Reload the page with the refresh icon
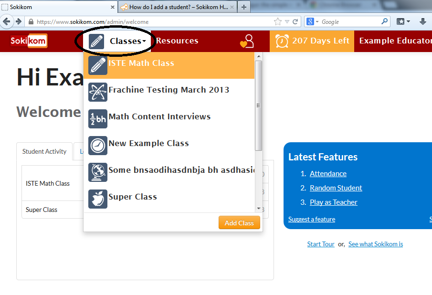432x295 pixels. pos(295,21)
